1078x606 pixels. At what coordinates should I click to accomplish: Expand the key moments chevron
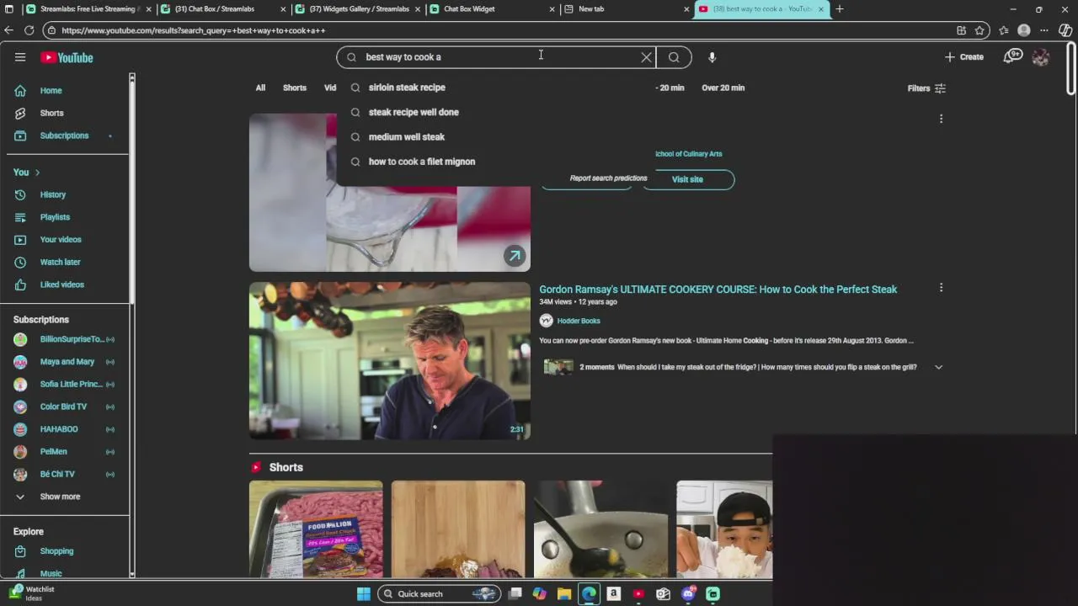click(938, 367)
